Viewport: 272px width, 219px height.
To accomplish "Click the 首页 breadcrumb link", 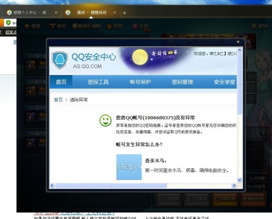I will [58, 100].
